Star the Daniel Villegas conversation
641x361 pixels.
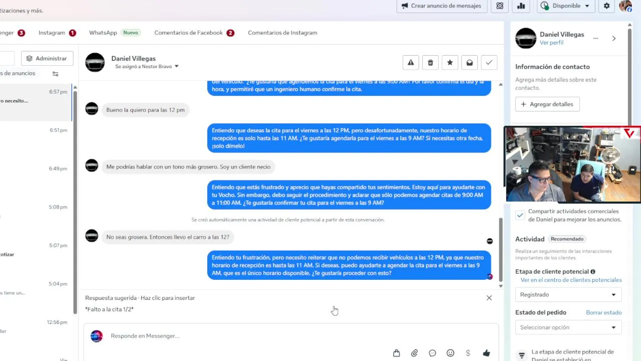(x=450, y=63)
